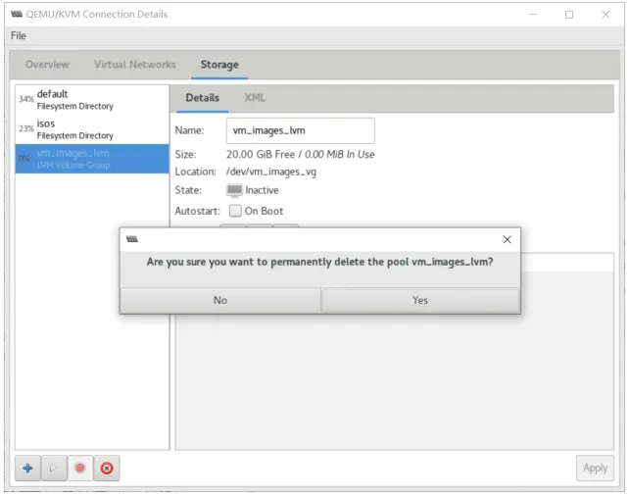Click the start pool play icon
This screenshot has width=630, height=495.
coord(54,469)
